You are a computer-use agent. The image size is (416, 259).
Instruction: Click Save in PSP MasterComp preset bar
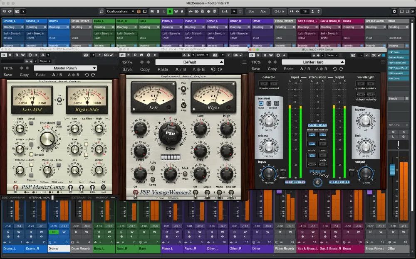pyautogui.click(x=7, y=75)
